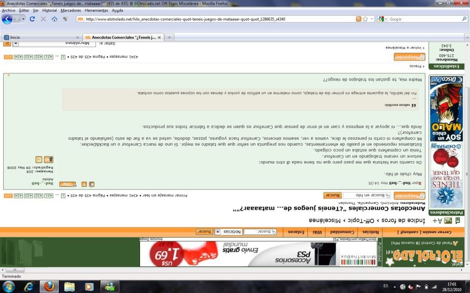Screen dimensions: 470x293
Task: Click the Citar quote button
Action: 67,184
